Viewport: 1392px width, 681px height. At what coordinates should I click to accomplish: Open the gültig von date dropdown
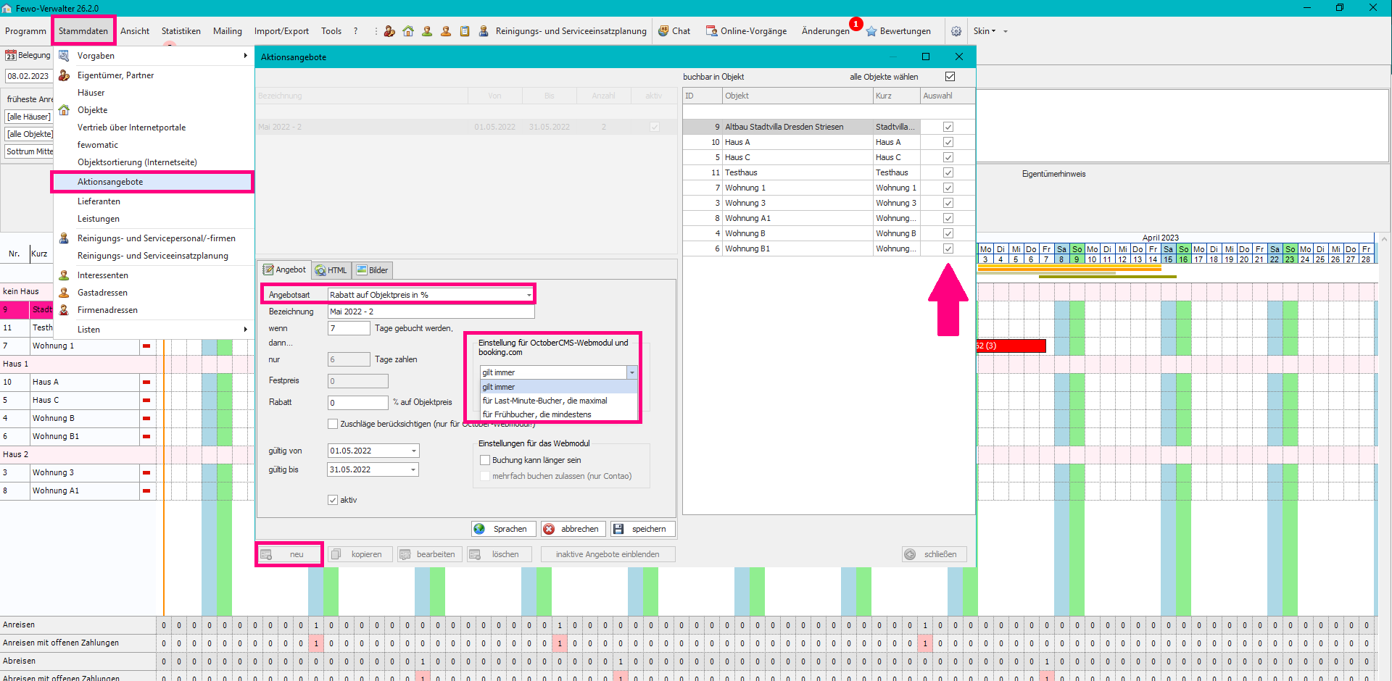coord(414,451)
